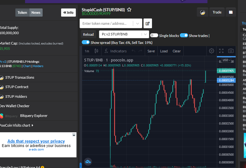Undo the last chart action

(133, 51)
